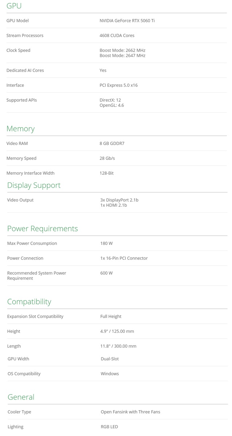Select the 'Full Height' value
The width and height of the screenshot is (232, 436).
(111, 316)
